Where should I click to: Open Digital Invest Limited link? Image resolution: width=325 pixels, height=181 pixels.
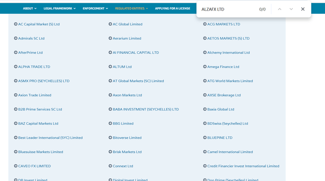[x=130, y=180]
